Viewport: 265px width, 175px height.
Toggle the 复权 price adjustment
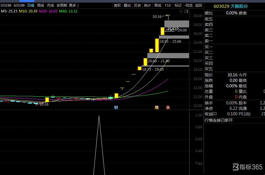pos(117,5)
